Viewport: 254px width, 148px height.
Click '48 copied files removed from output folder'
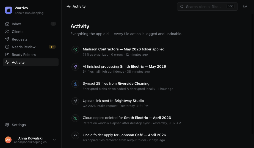click(x=114, y=140)
